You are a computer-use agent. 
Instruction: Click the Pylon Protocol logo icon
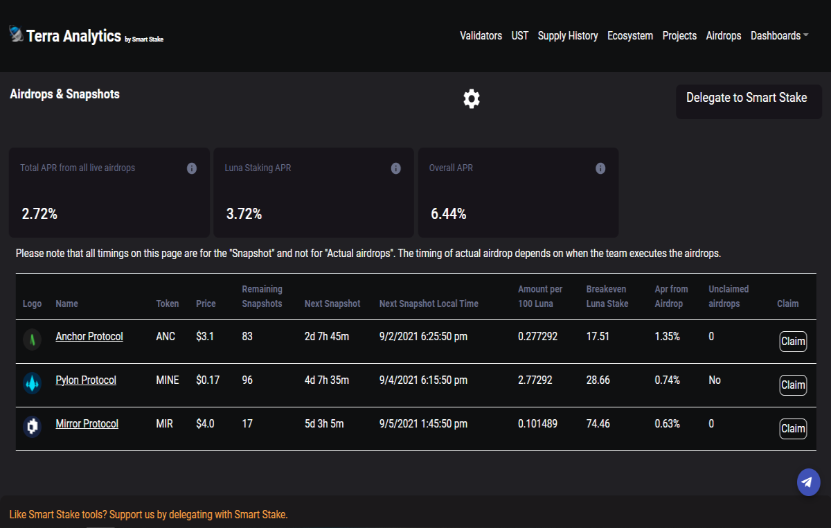coord(33,382)
